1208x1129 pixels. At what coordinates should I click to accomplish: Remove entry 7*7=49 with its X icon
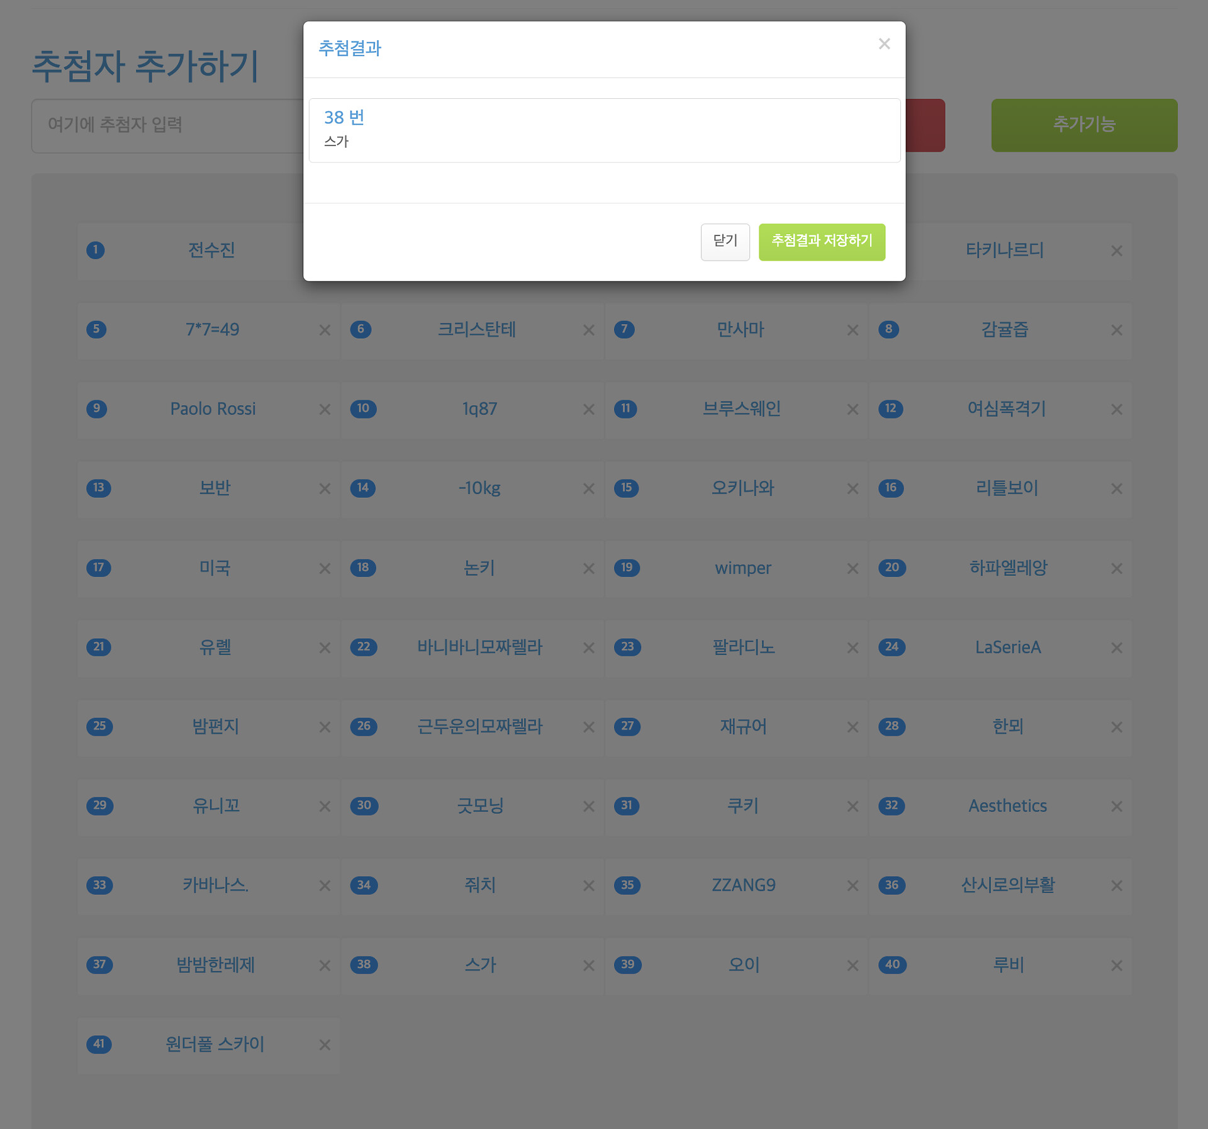coord(325,330)
